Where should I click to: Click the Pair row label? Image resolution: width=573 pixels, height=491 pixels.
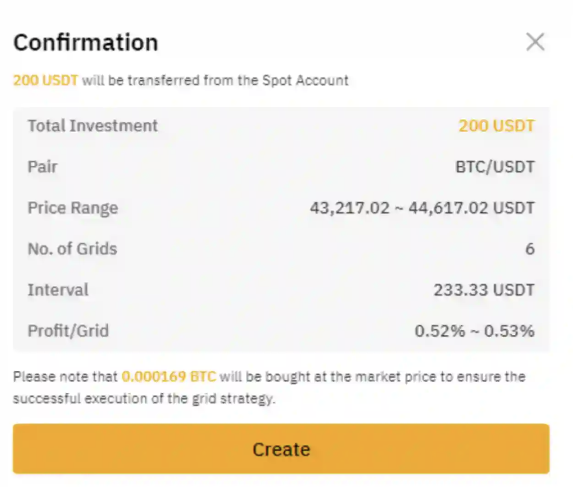(42, 167)
